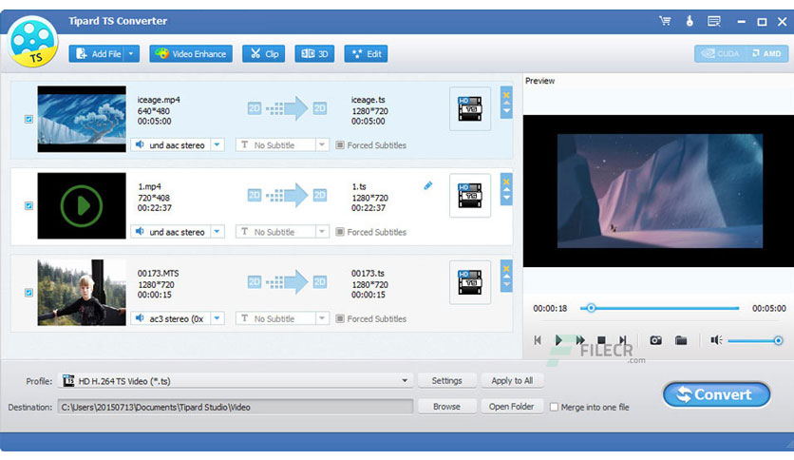Open audio track dropdown for iceage.mp4
794x460 pixels.
click(x=217, y=144)
